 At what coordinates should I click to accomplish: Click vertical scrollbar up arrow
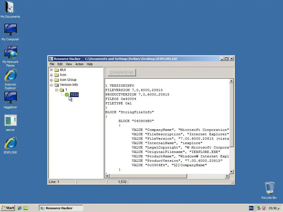pyautogui.click(x=231, y=81)
